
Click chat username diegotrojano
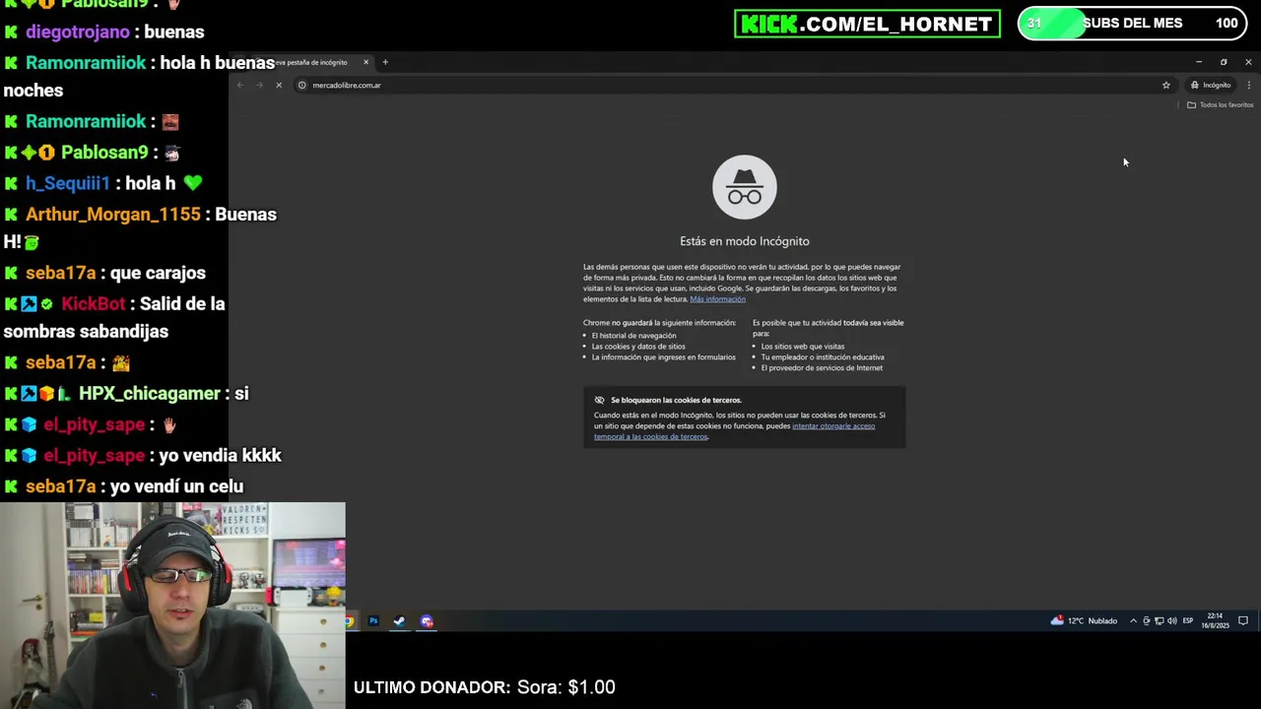coord(77,32)
